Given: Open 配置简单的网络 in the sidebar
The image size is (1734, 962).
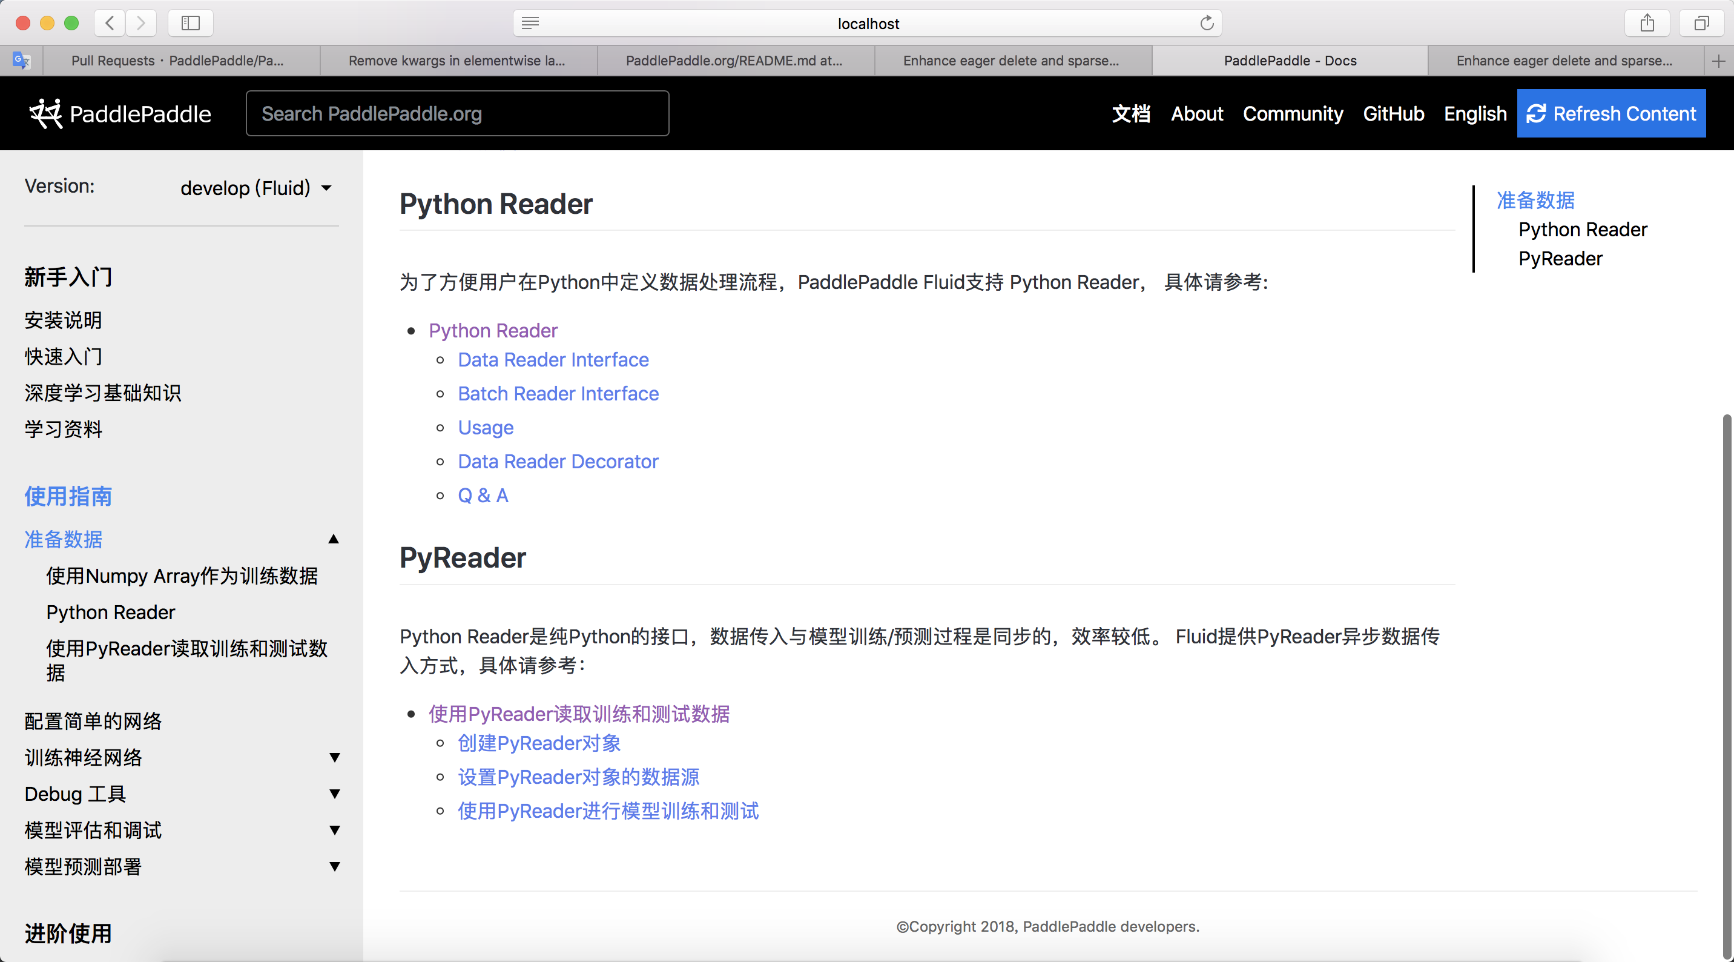Looking at the screenshot, I should click(x=93, y=721).
